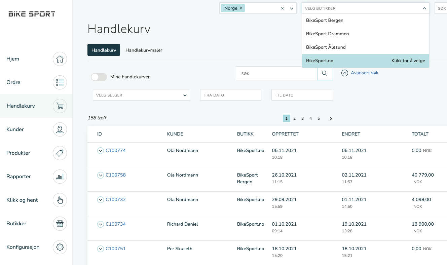Open Produkter in sidebar
The width and height of the screenshot is (447, 265).
pyautogui.click(x=18, y=153)
